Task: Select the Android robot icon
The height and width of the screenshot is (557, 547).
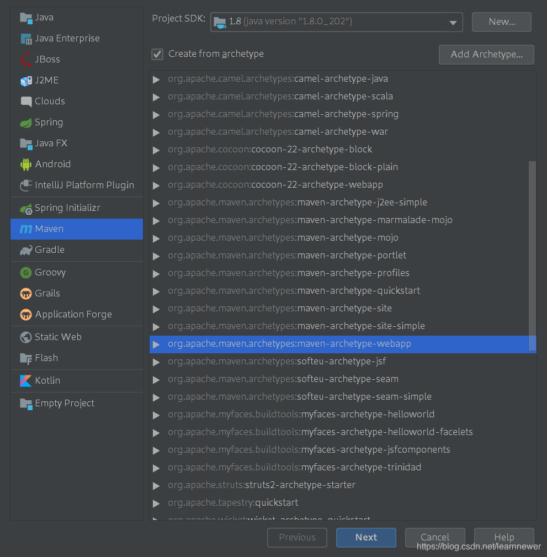Action: (x=26, y=164)
